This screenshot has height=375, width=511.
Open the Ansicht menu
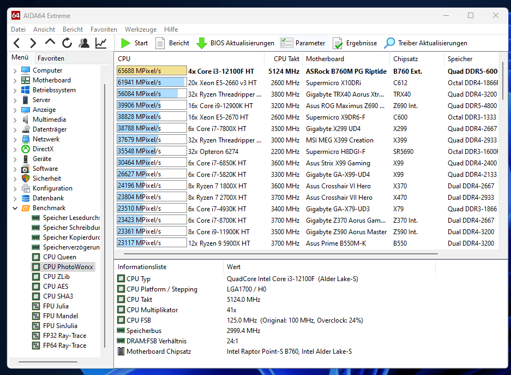tap(44, 29)
